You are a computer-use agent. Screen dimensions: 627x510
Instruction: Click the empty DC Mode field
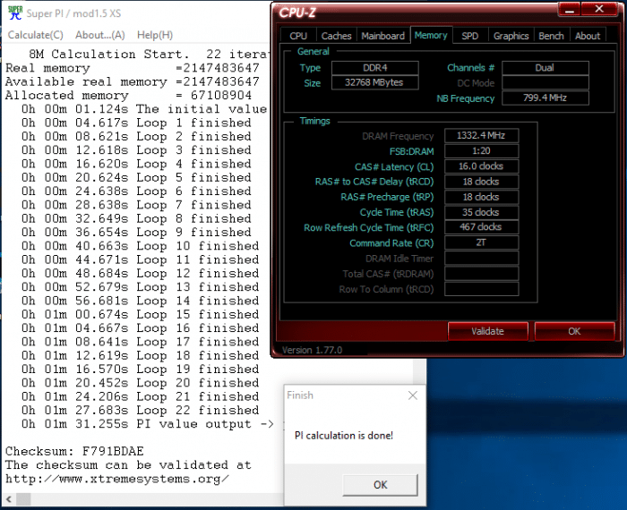coord(545,82)
